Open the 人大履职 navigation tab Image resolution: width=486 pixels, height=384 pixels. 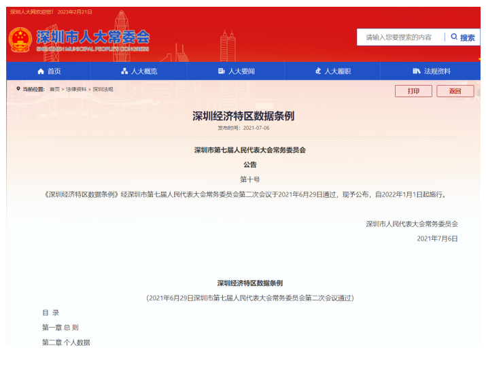point(332,71)
